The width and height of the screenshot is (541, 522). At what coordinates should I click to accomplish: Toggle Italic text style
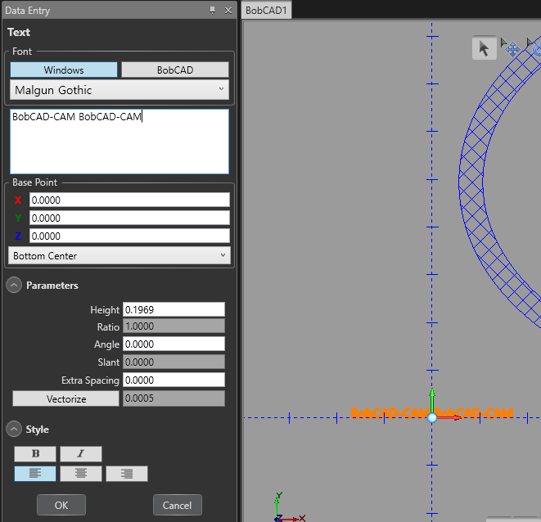pos(81,454)
